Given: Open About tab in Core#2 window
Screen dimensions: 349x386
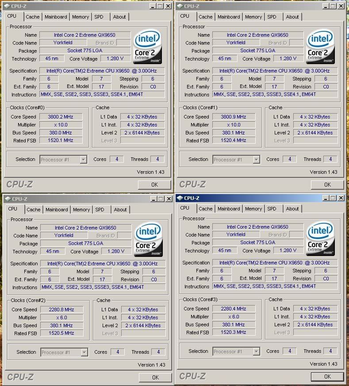Looking at the screenshot, I should point(120,210).
